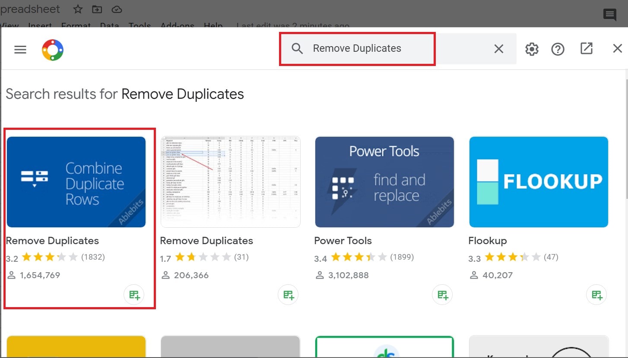Star the spreadsheet
The height and width of the screenshot is (358, 628).
[77, 9]
